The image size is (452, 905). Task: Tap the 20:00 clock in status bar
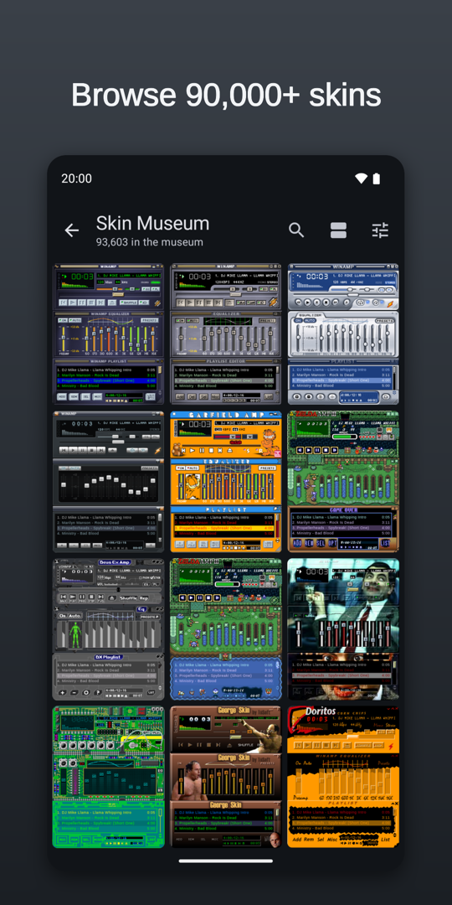(77, 178)
